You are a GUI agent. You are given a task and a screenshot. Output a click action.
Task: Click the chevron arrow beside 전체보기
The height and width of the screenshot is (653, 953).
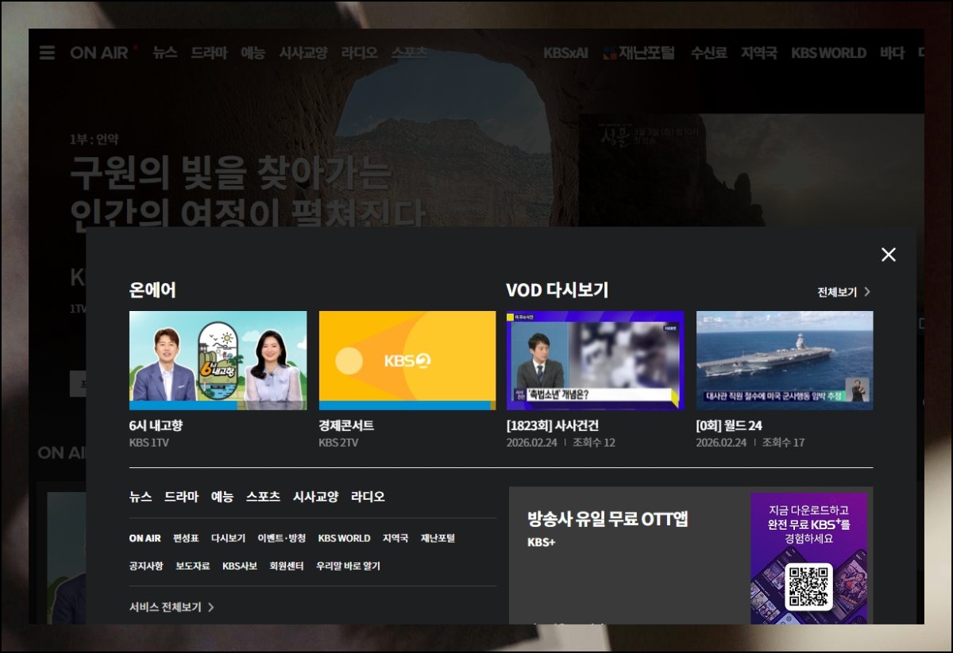(867, 292)
